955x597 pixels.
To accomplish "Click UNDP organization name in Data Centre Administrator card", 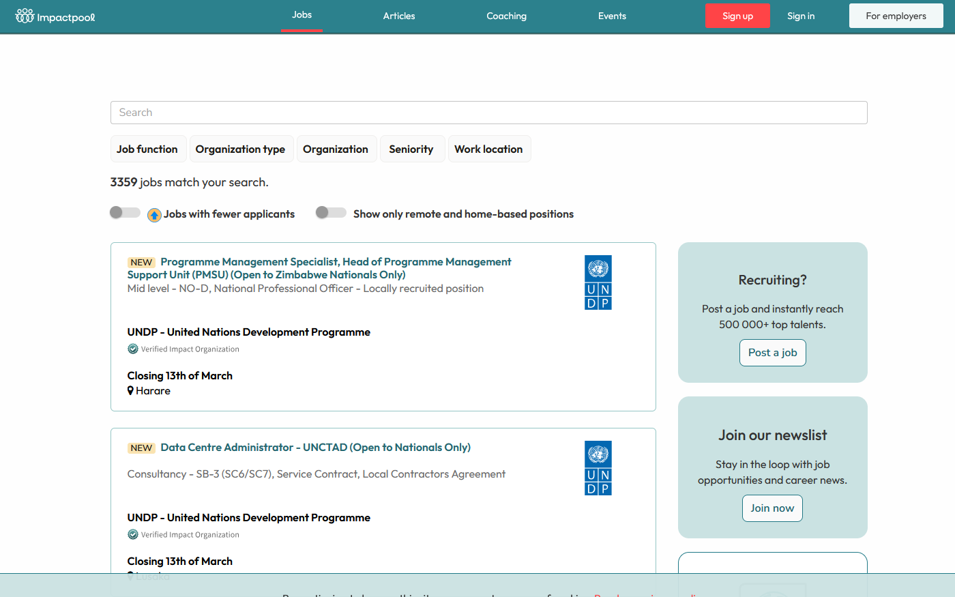I will pyautogui.click(x=249, y=518).
